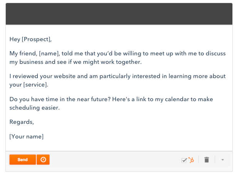The height and width of the screenshot is (175, 237).
Task: Click the word Hey in the greeting
Action: click(x=15, y=39)
